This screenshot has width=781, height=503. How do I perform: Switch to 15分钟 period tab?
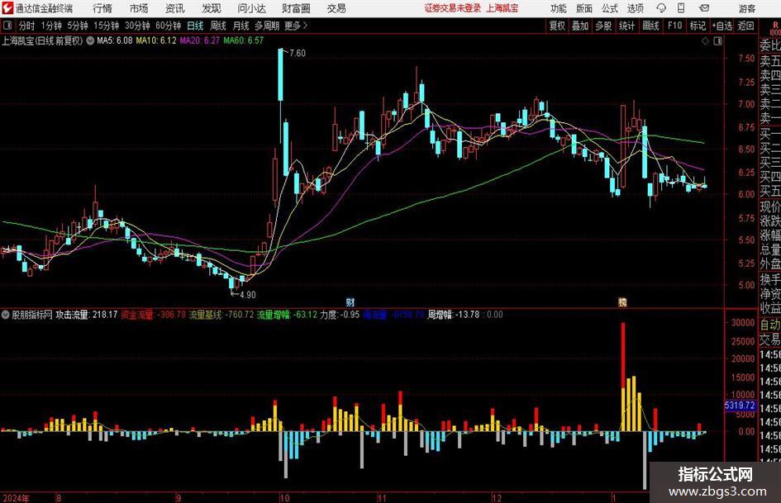pos(107,26)
